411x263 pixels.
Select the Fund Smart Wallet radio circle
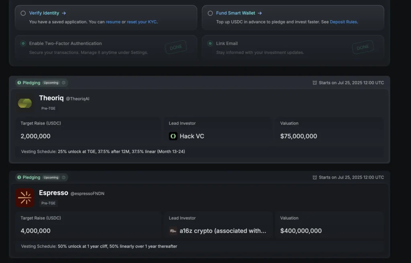(x=210, y=13)
